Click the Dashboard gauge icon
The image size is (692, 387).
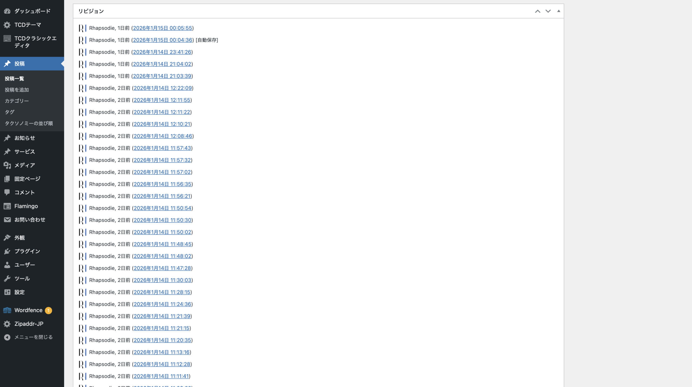coord(7,11)
